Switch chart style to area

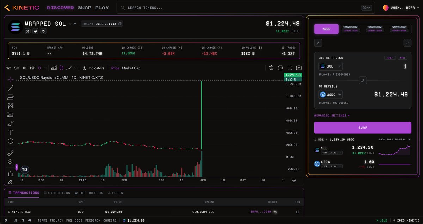(x=54, y=68)
